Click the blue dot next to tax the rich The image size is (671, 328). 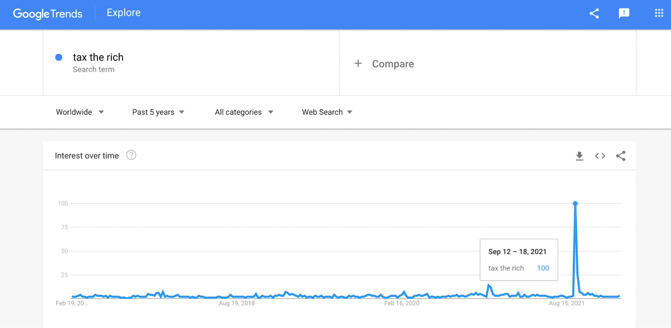click(59, 57)
